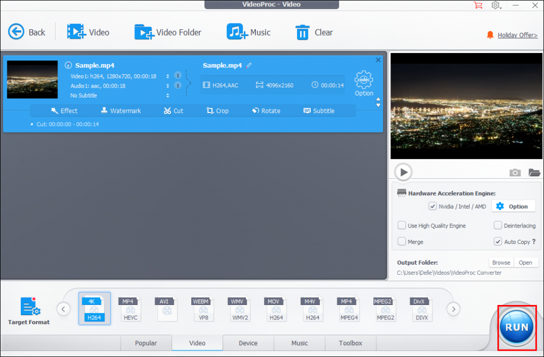Add a new video with the Video icon
The height and width of the screenshot is (357, 544).
pyautogui.click(x=88, y=32)
